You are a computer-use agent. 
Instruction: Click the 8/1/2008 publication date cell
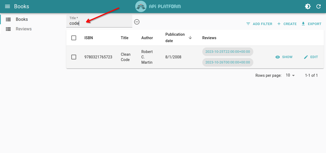[173, 57]
